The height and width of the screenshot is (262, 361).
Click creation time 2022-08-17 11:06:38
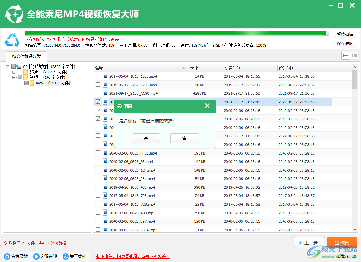coord(242,136)
